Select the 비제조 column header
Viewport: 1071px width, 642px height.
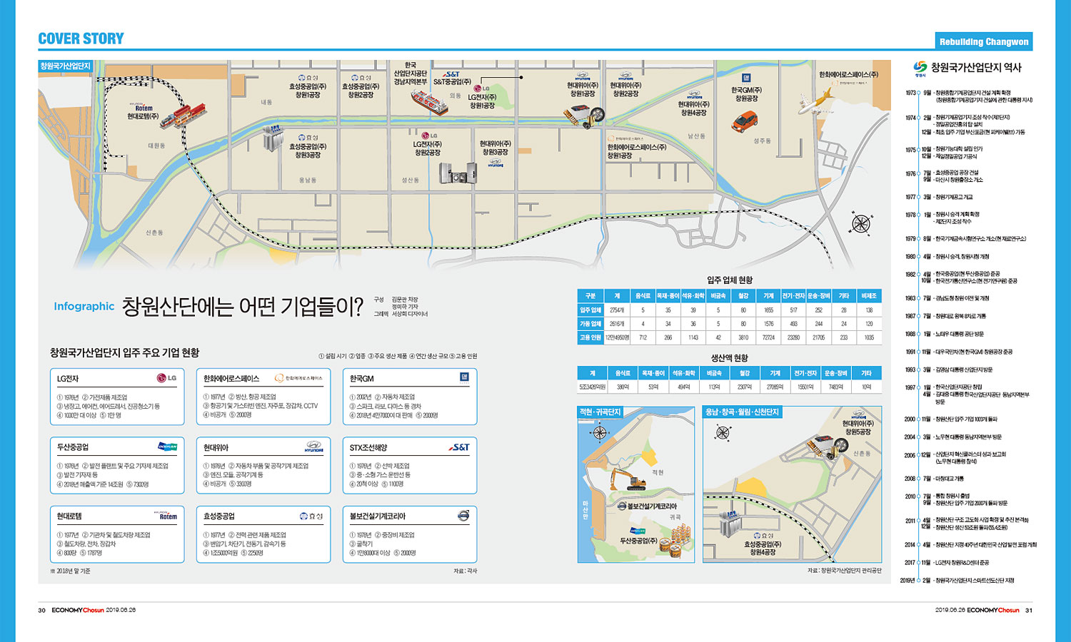coord(869,296)
